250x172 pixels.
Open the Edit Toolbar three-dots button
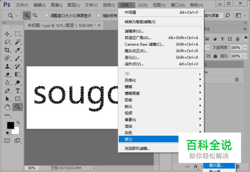pos(7,115)
